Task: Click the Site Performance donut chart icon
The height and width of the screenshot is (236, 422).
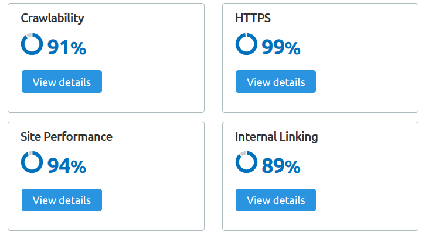Action: 32,163
